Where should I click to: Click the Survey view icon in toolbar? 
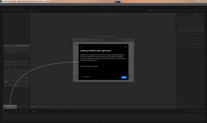pos(46,106)
